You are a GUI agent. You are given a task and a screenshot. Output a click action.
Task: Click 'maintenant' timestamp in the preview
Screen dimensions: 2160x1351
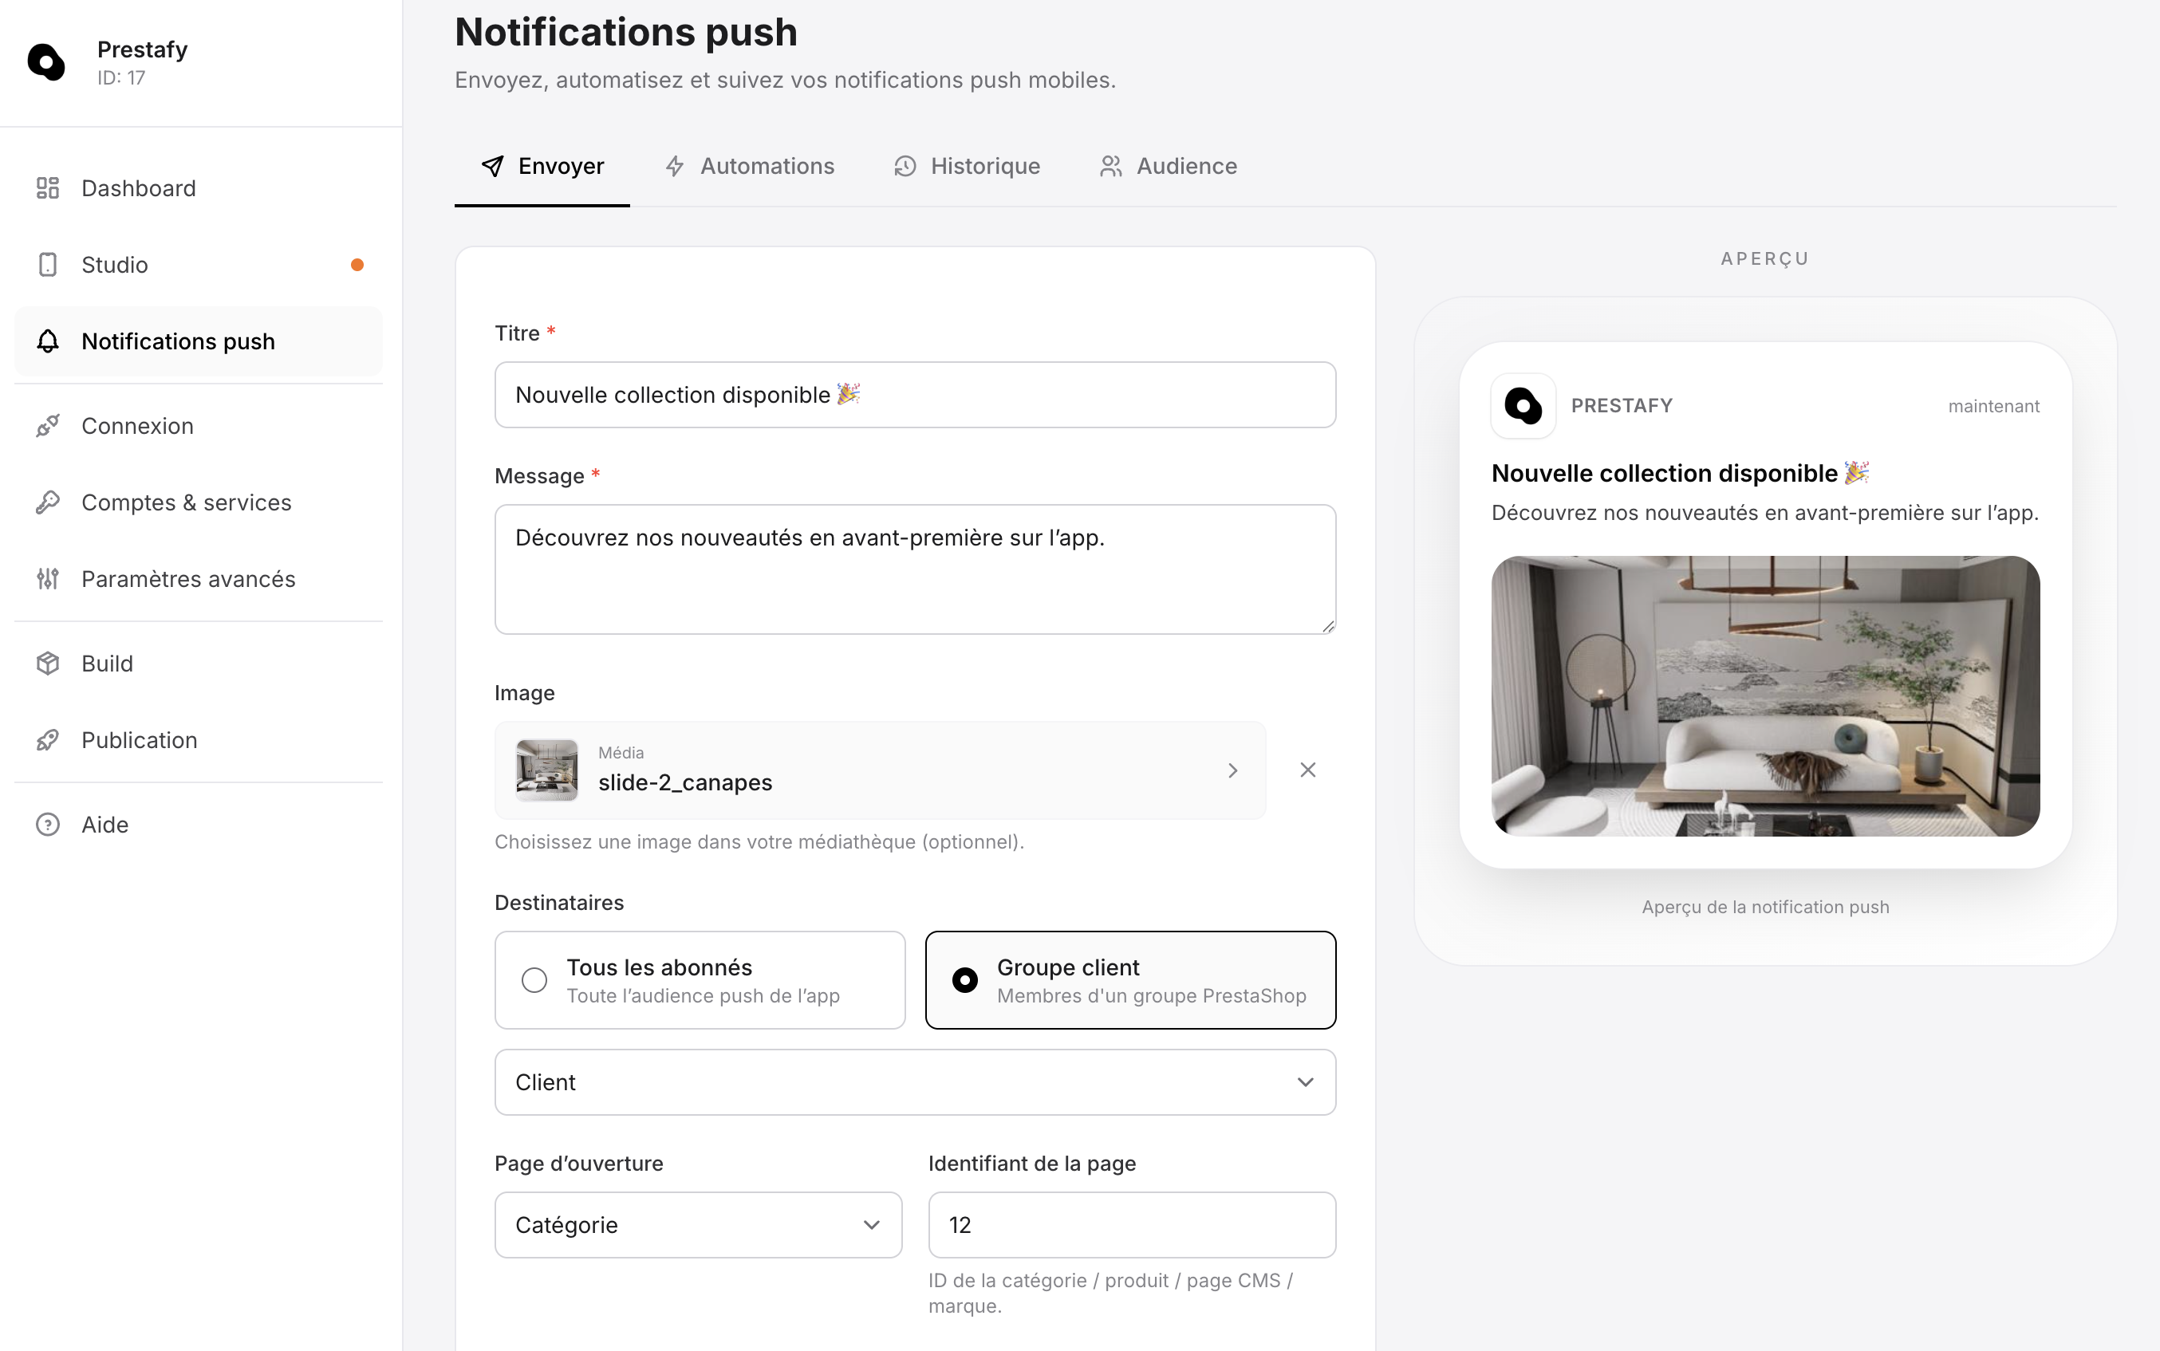(x=1994, y=406)
